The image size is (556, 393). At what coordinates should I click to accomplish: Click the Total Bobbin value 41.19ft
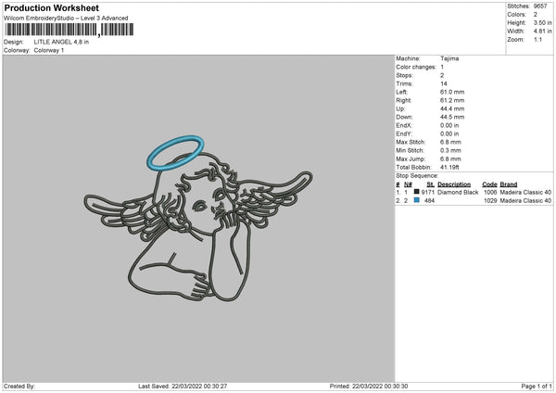click(x=450, y=168)
